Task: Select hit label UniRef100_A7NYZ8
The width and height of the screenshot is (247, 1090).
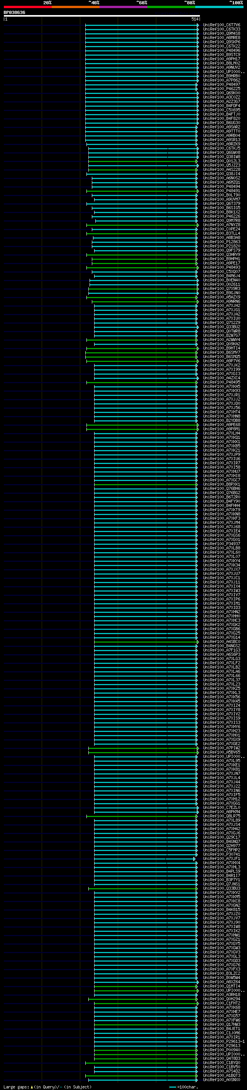Action: point(222,225)
